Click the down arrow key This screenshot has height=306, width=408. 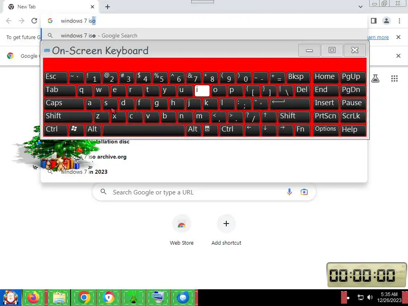click(x=269, y=130)
